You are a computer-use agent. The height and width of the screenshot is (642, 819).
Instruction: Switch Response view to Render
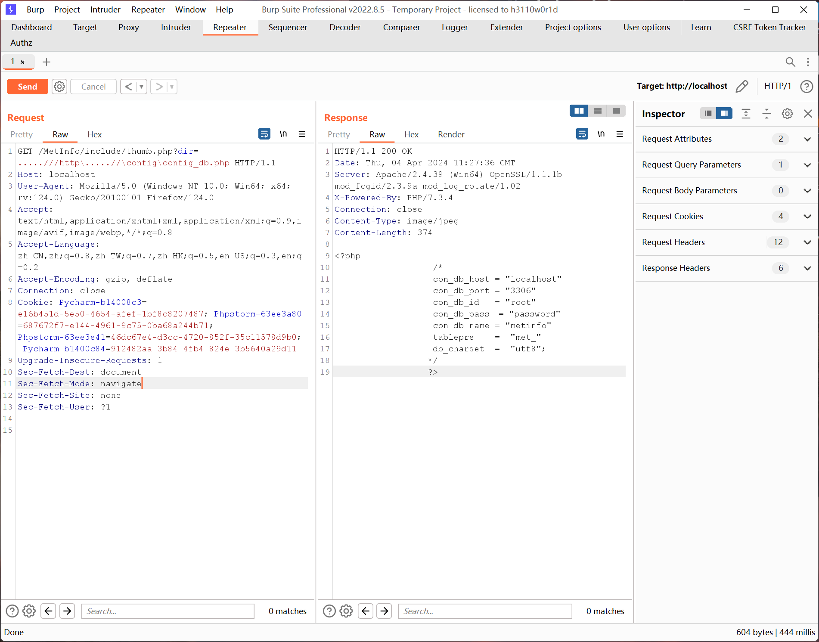[x=451, y=134]
